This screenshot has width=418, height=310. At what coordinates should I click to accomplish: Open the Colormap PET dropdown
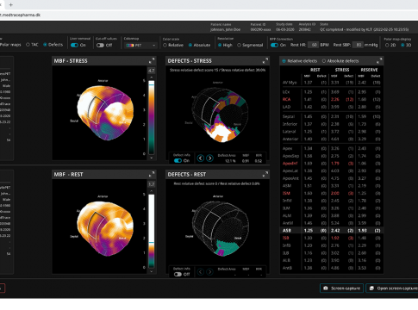140,46
